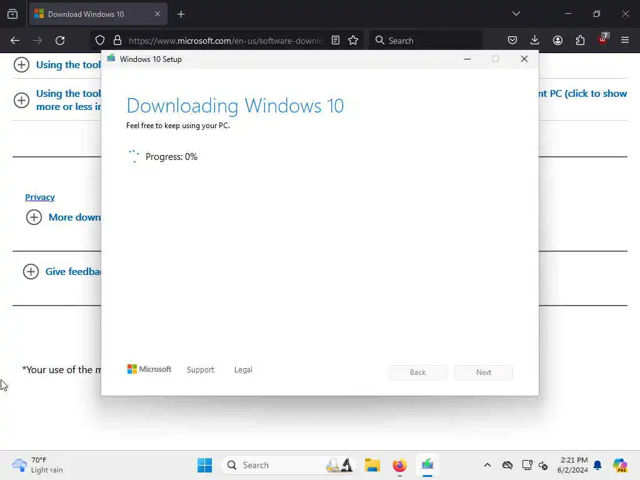Open File Explorer from taskbar
Viewport: 640px width, 480px height.
point(372,465)
